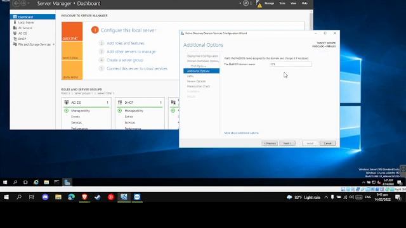
Task: Open DHCP role tile header
Action: (x=140, y=103)
